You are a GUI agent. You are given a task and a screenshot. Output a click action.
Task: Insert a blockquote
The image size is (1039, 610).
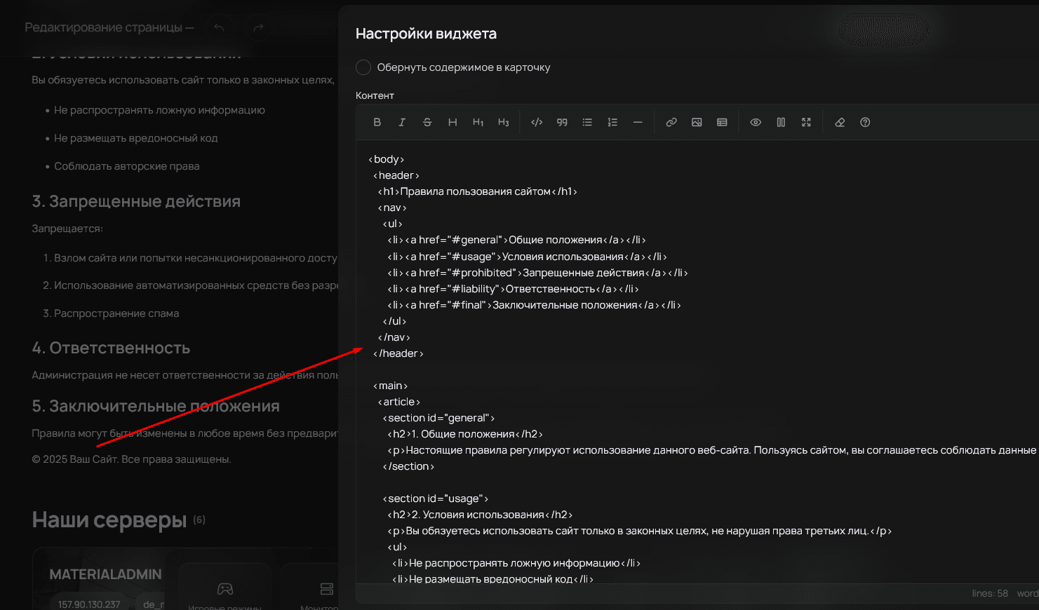pos(562,122)
